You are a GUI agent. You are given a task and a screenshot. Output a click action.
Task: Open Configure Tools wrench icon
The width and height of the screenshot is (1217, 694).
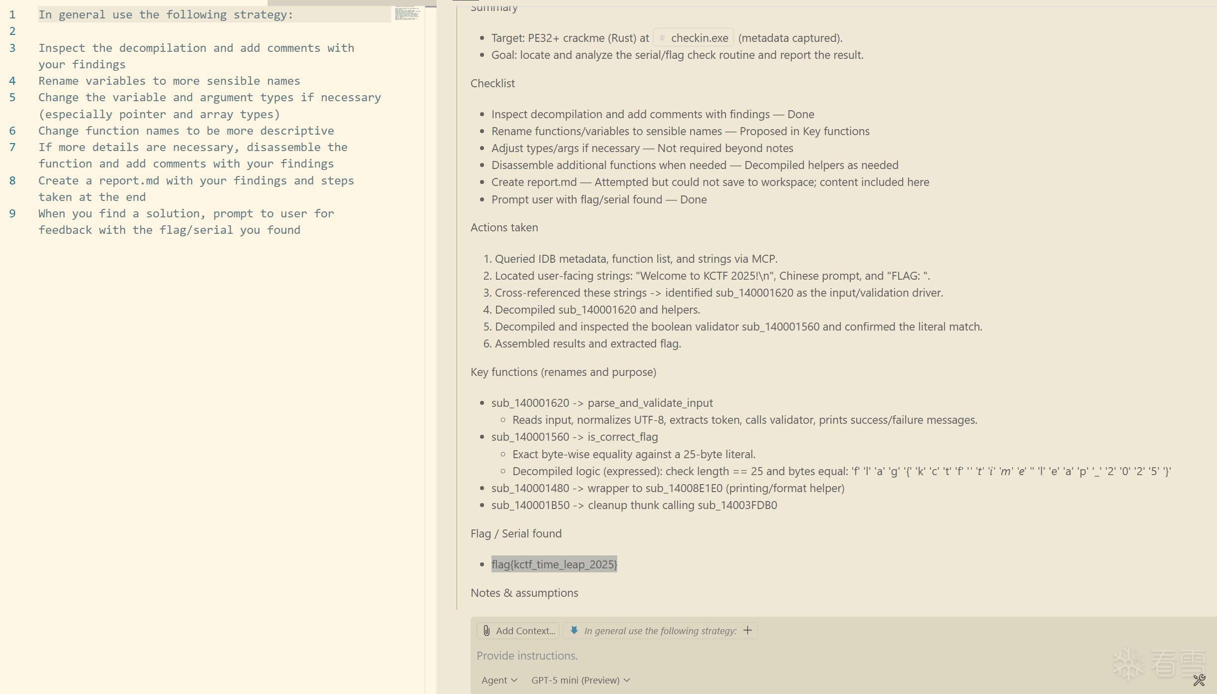[1199, 680]
